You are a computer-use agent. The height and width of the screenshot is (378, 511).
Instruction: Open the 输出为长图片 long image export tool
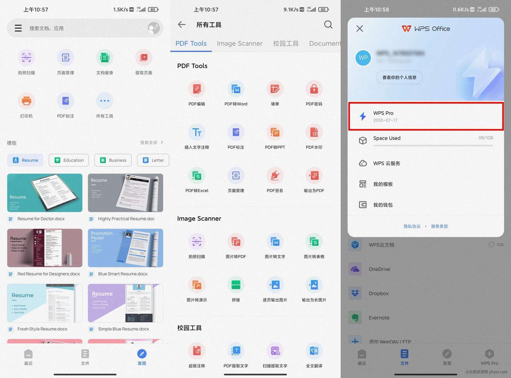314,289
